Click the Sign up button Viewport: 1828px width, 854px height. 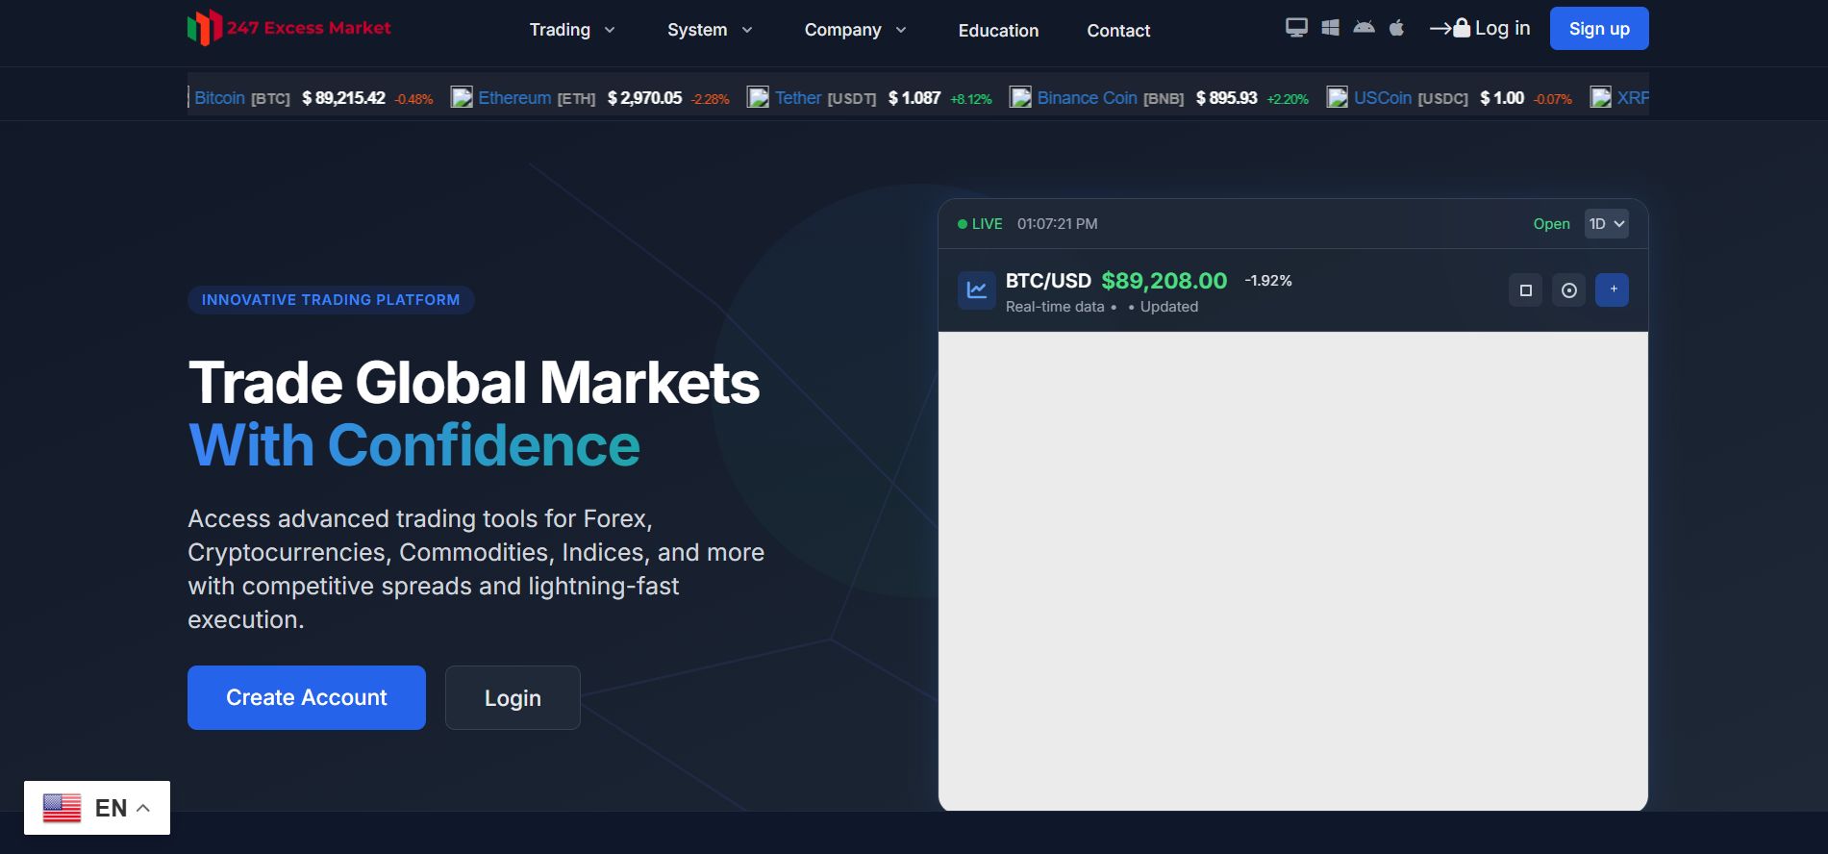1598,29
